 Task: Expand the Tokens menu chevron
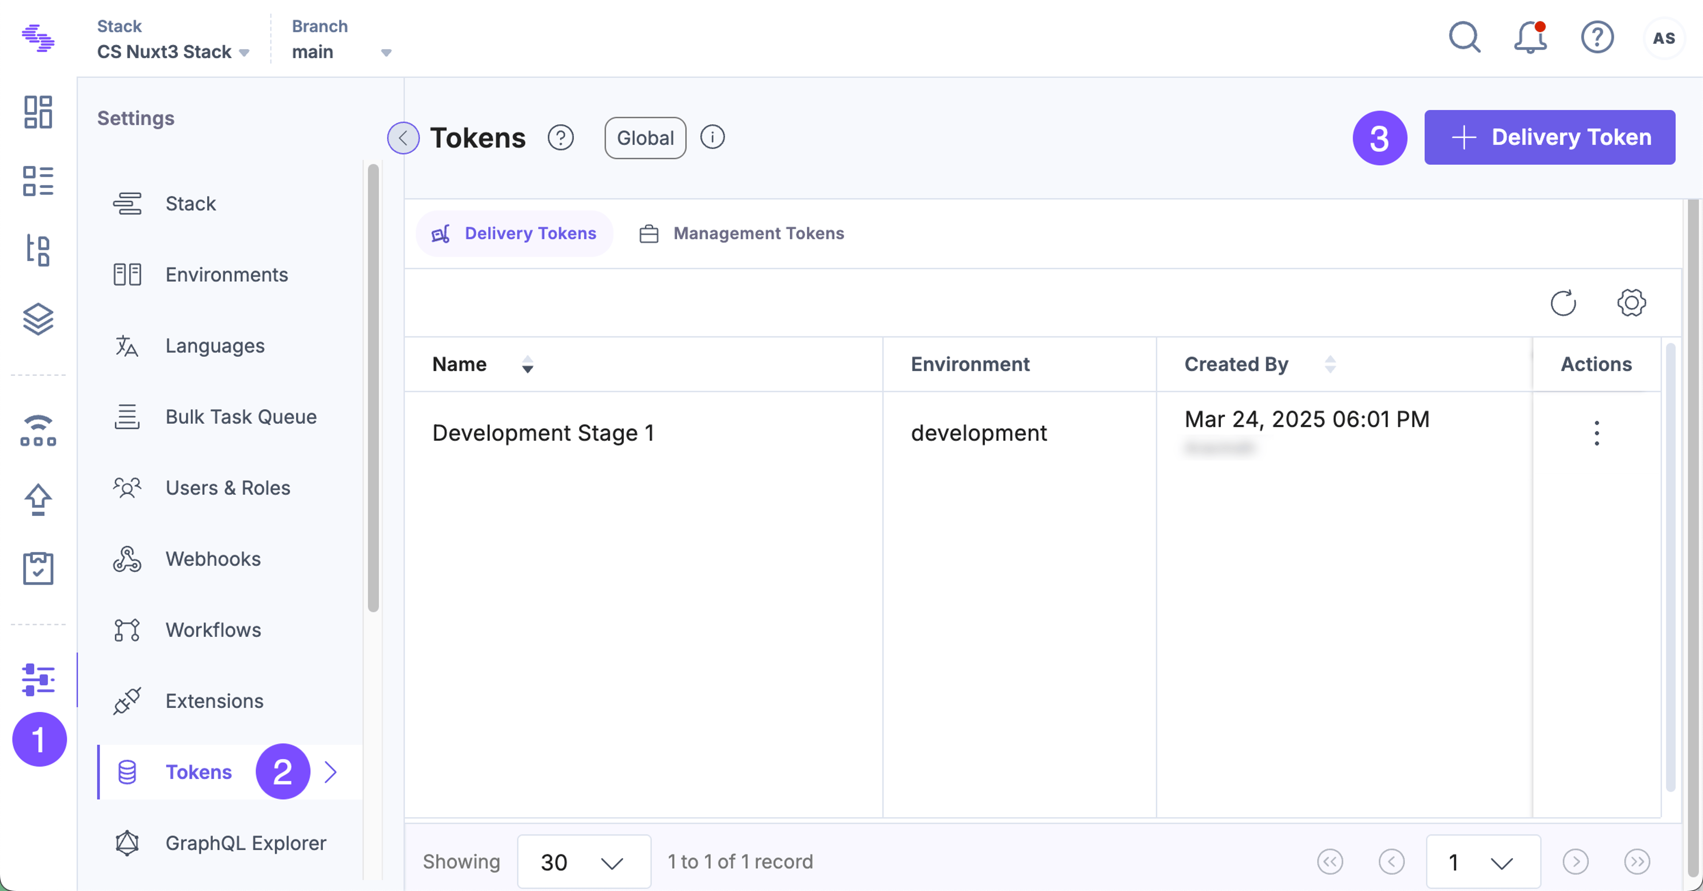coord(330,772)
